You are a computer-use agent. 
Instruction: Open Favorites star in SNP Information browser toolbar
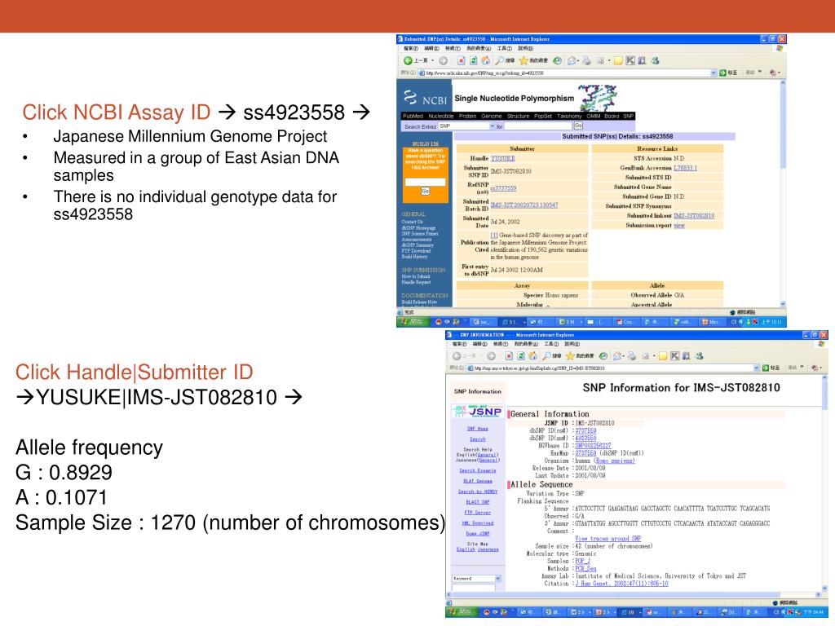click(570, 355)
